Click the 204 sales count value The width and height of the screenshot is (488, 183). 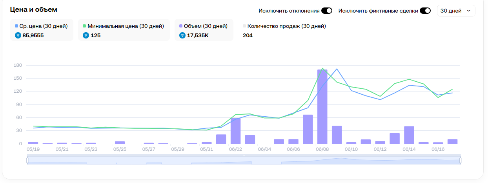click(x=248, y=35)
